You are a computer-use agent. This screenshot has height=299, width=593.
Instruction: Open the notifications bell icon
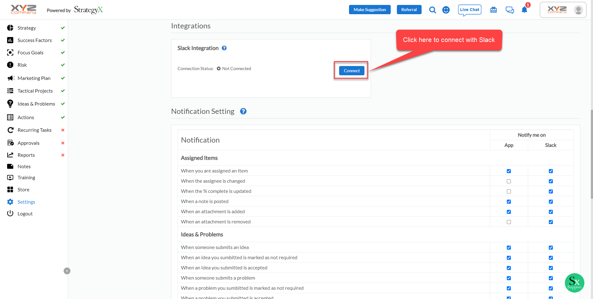[524, 10]
